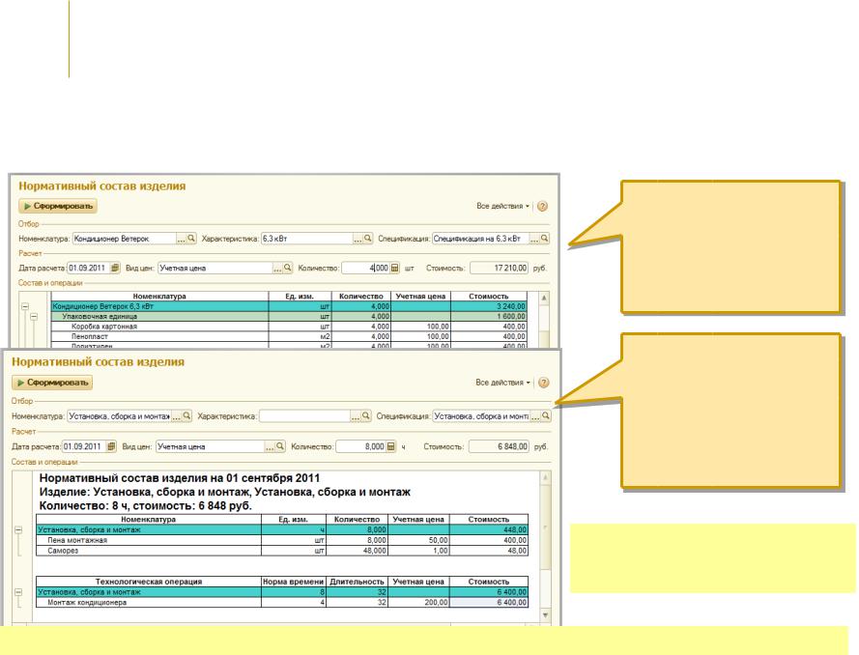Click empty Характеристика field in lower window

(x=305, y=416)
